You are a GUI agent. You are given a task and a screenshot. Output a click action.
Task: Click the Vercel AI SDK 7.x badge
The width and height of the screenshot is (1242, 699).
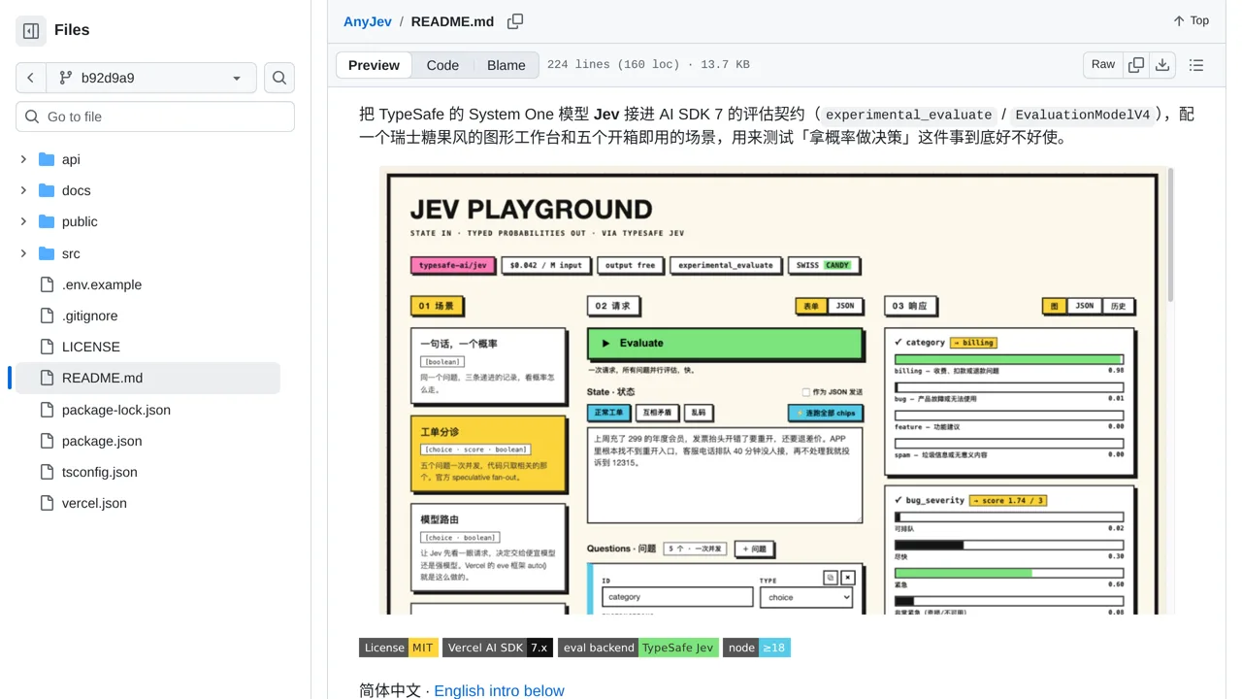(x=498, y=648)
